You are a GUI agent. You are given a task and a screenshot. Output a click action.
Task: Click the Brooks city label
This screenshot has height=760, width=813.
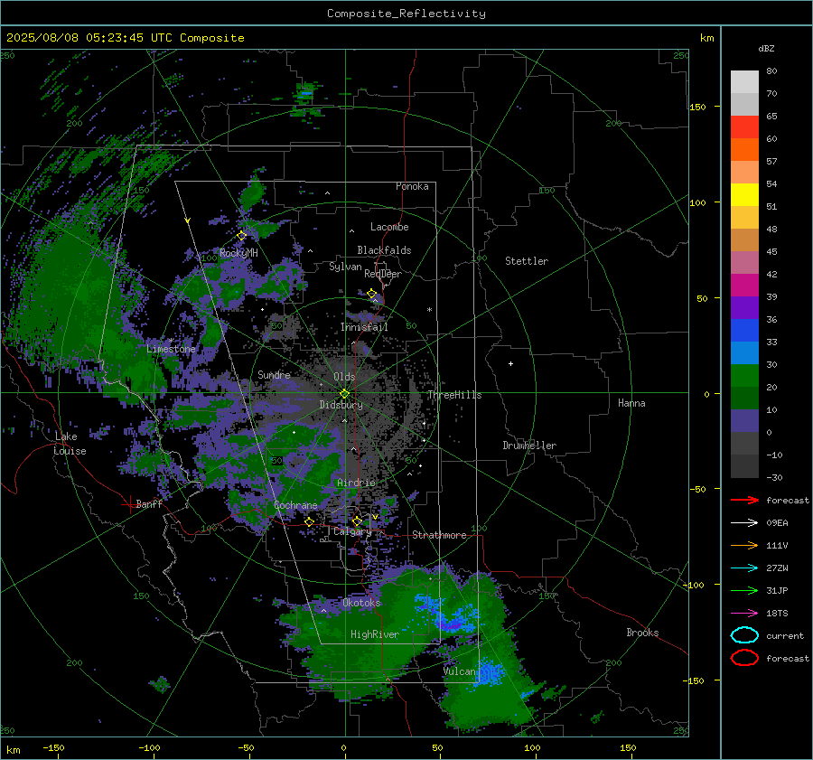642,633
